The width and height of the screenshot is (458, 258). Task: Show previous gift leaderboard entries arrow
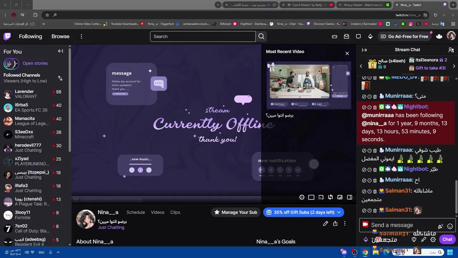click(361, 66)
